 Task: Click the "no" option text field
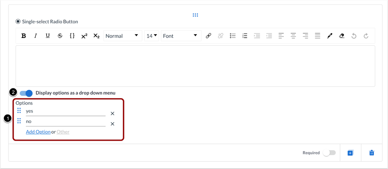tap(65, 122)
